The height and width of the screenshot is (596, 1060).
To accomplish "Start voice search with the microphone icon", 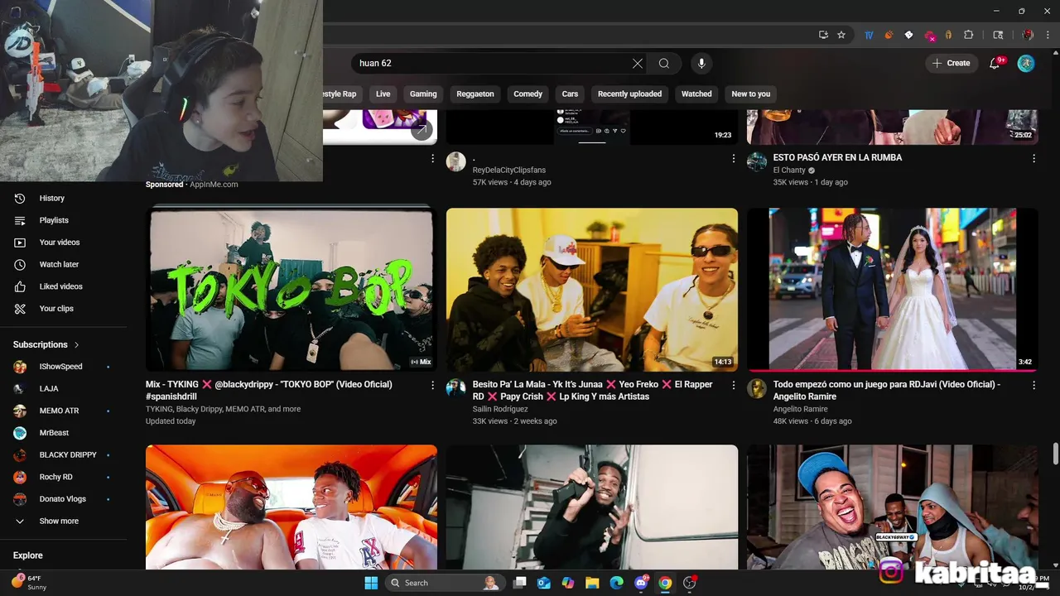I will click(701, 63).
